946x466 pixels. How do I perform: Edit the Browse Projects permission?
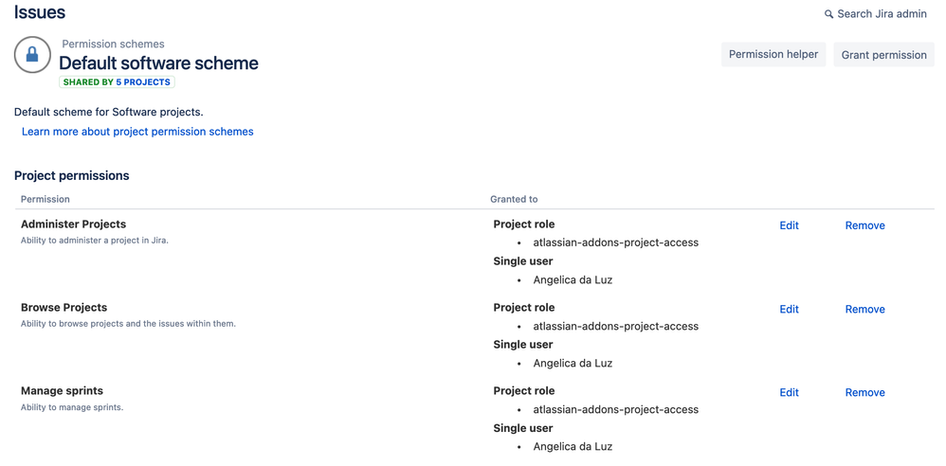point(789,310)
